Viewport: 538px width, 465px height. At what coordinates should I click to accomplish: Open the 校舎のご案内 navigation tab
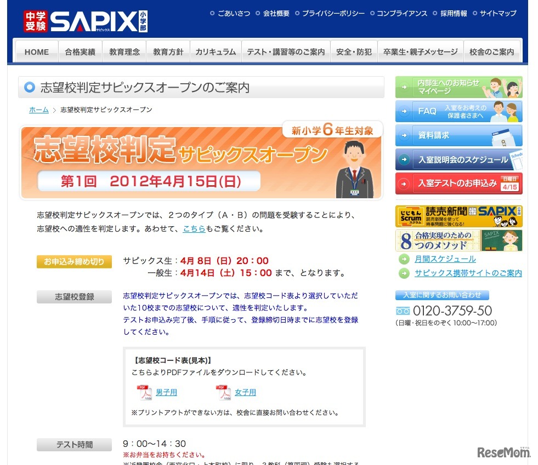click(x=492, y=51)
